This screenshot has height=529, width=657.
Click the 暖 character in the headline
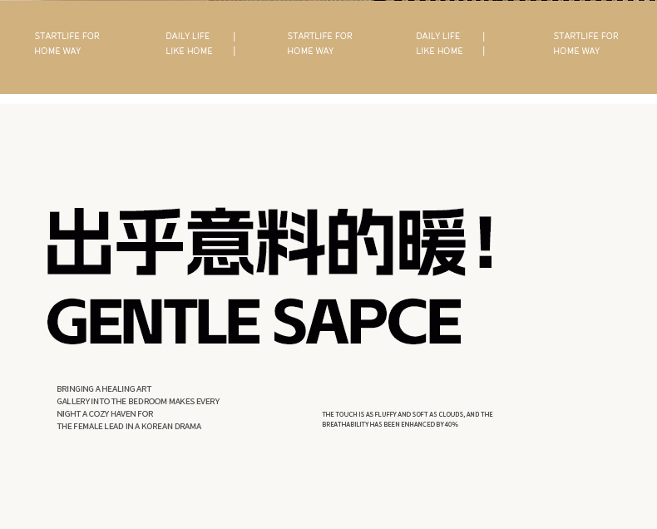pos(432,242)
